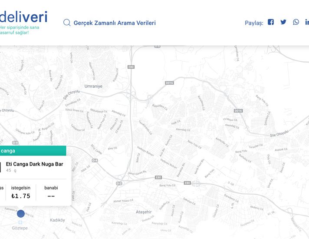This screenshot has width=309, height=239.
Task: Click the blue map marker near Göztepe
Action: pos(21,214)
